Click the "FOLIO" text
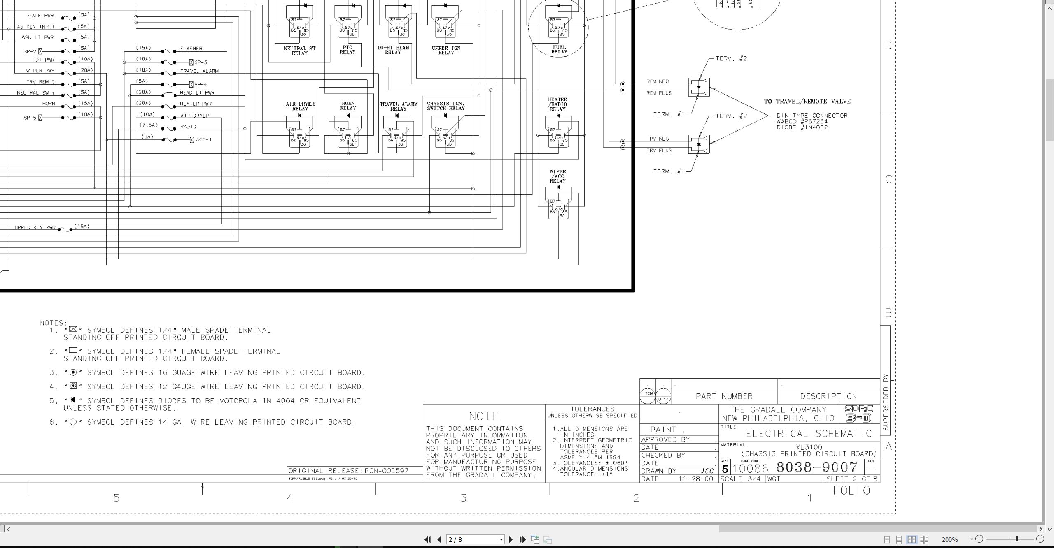The height and width of the screenshot is (548, 1054). pos(851,490)
